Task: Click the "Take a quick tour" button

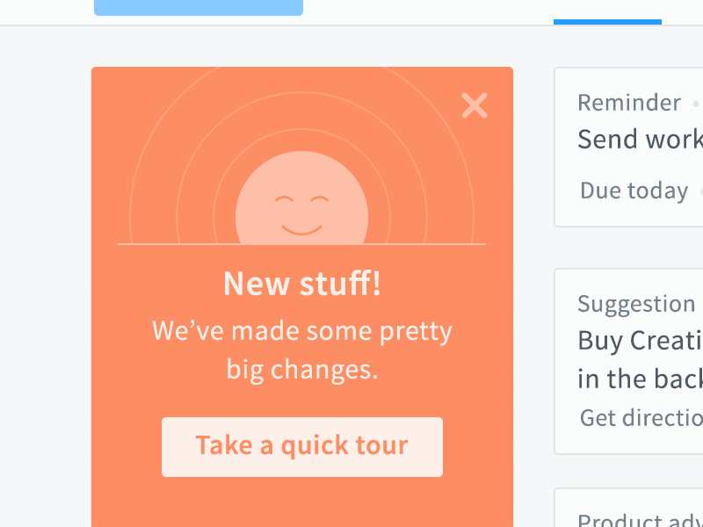Action: coord(302,447)
